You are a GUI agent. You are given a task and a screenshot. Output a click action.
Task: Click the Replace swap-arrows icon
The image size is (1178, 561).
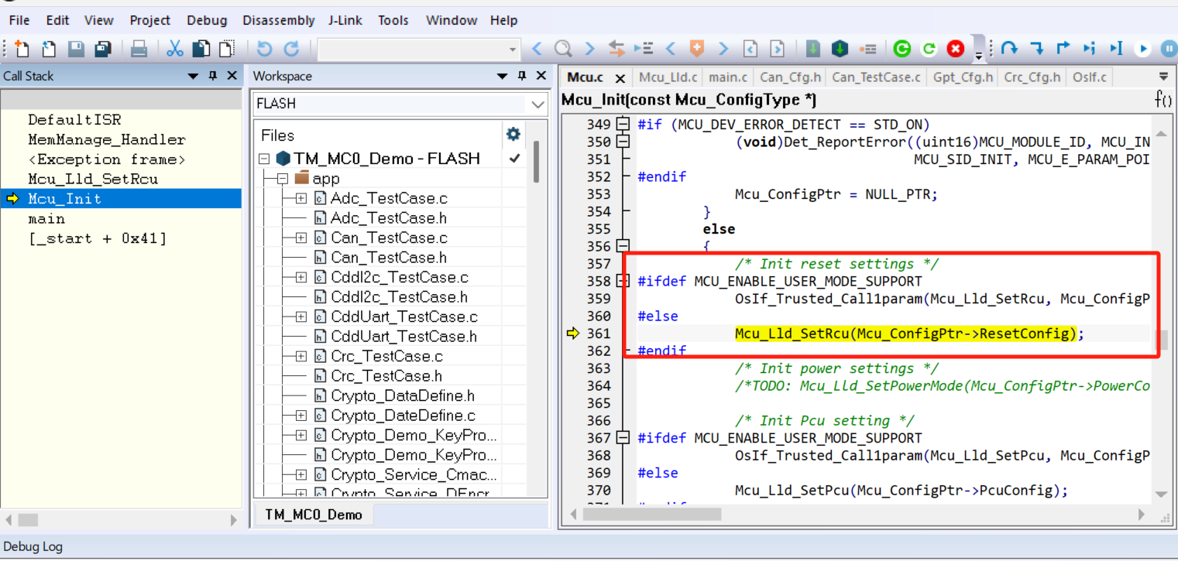616,49
